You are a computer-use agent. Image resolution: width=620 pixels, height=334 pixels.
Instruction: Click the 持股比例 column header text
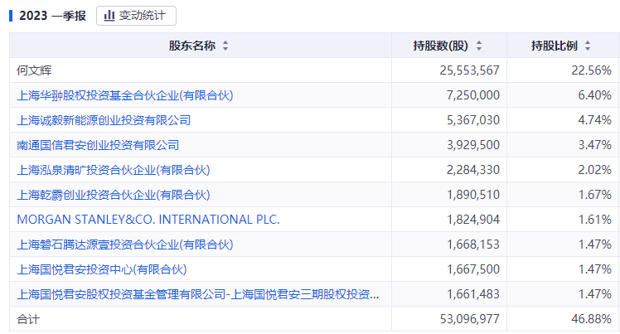tap(555, 46)
